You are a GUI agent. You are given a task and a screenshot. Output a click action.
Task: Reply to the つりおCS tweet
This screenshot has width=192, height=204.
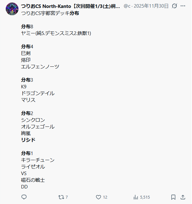(x=24, y=197)
